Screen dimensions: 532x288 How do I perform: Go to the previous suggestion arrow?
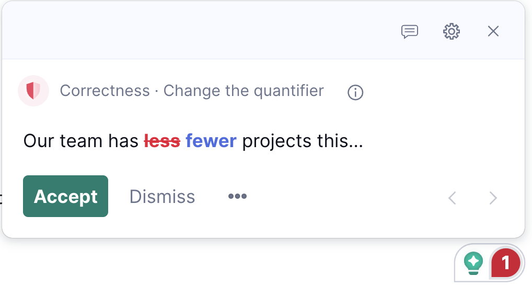click(x=452, y=198)
